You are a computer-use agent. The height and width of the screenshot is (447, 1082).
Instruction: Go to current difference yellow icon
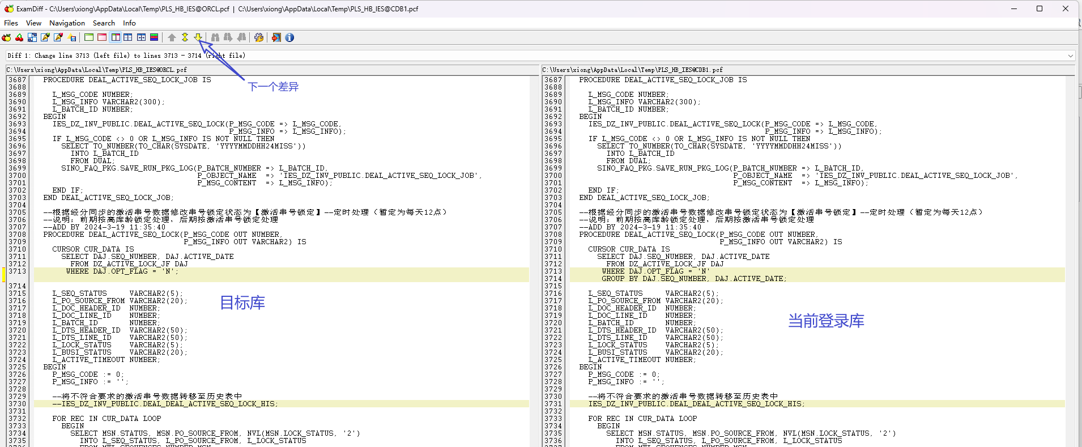pyautogui.click(x=185, y=37)
